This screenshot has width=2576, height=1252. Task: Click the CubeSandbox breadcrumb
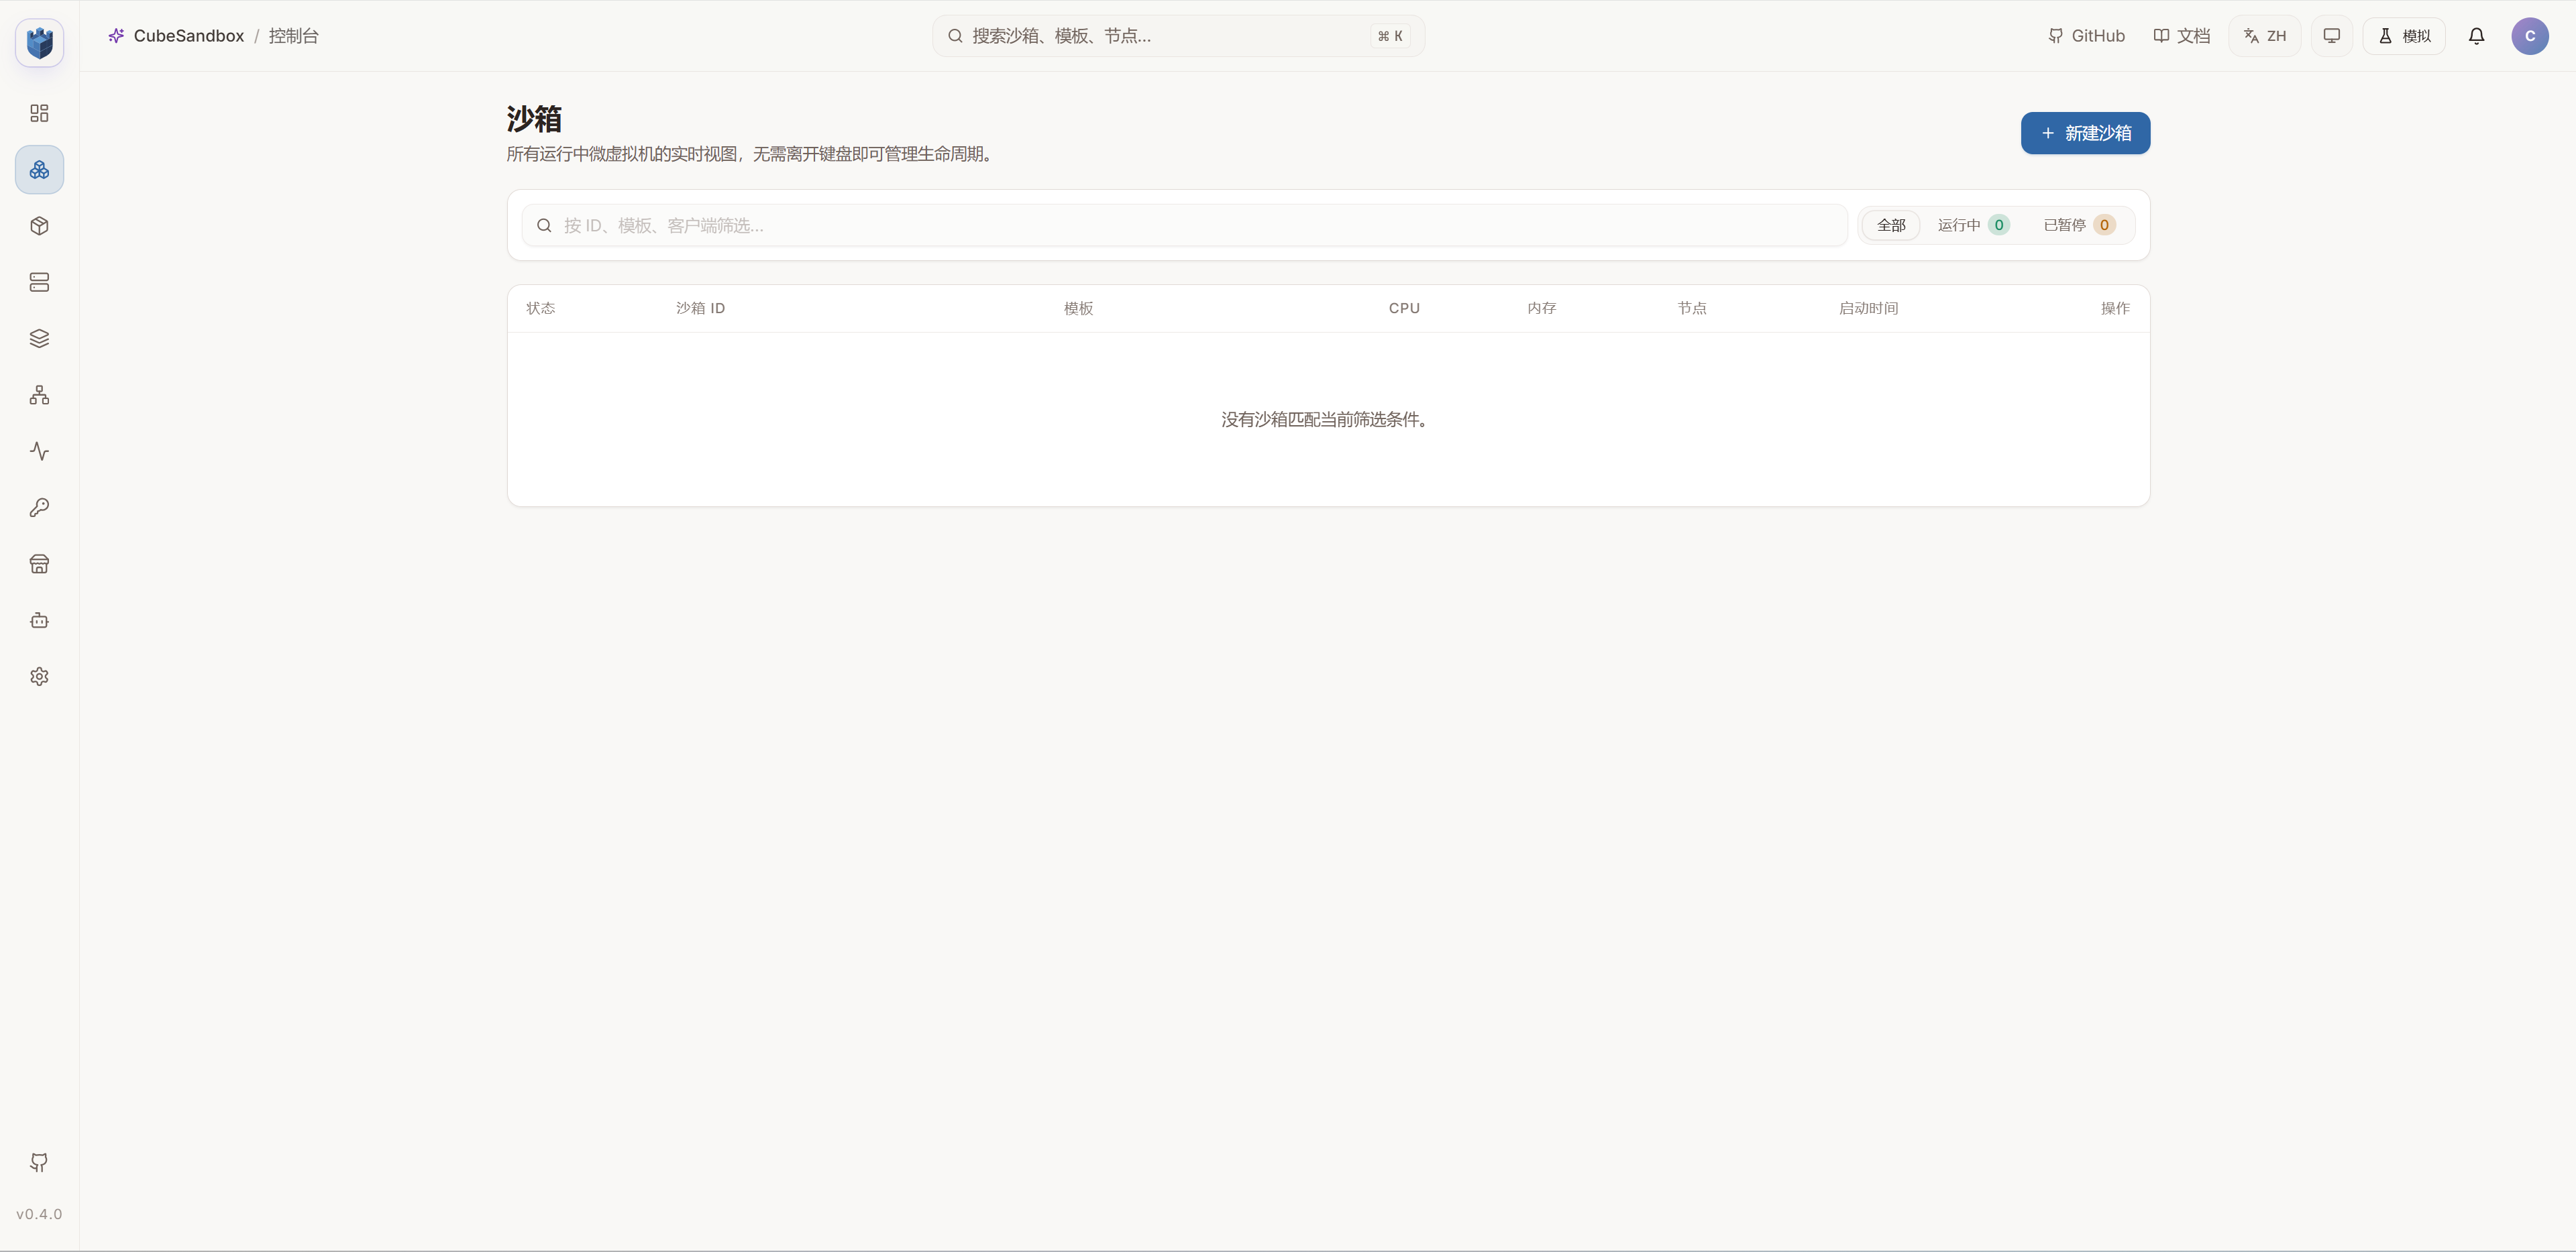click(188, 36)
